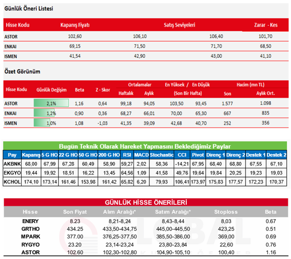Click the 'Destek 1' column header
The width and height of the screenshot is (291, 259).
coord(256,155)
